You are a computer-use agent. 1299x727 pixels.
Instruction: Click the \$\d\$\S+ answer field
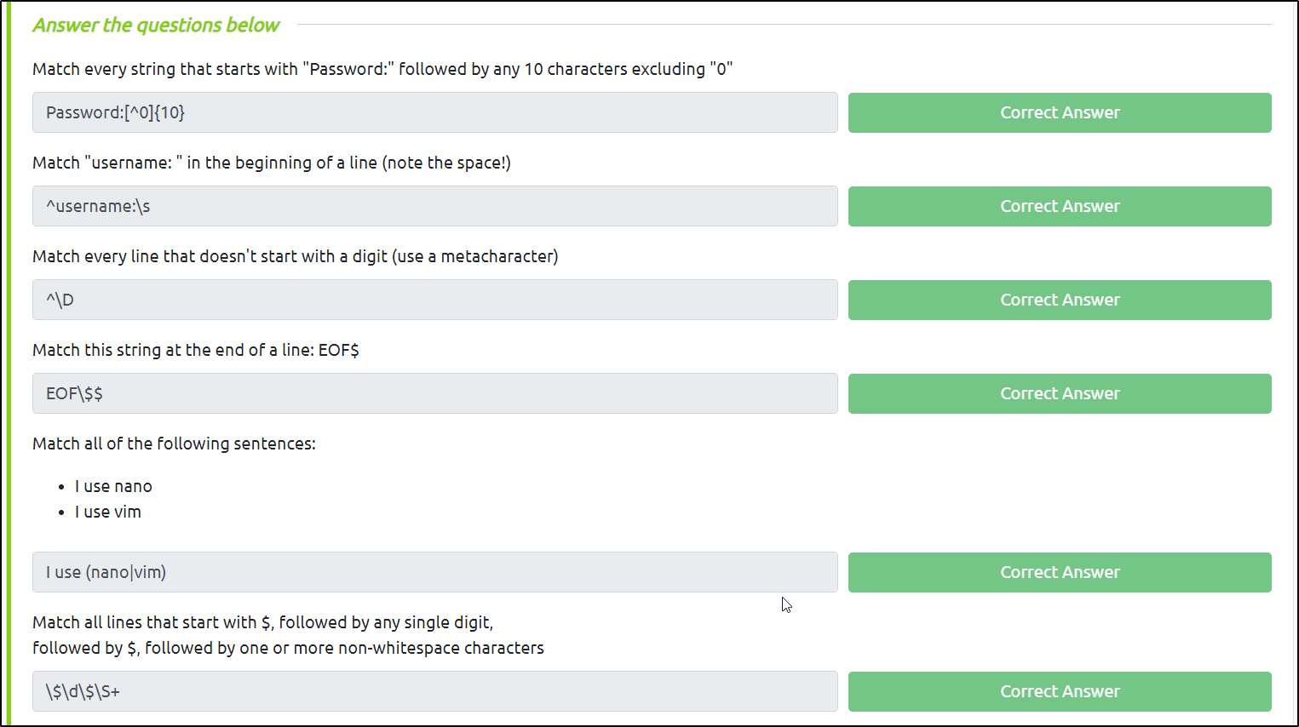coord(434,691)
